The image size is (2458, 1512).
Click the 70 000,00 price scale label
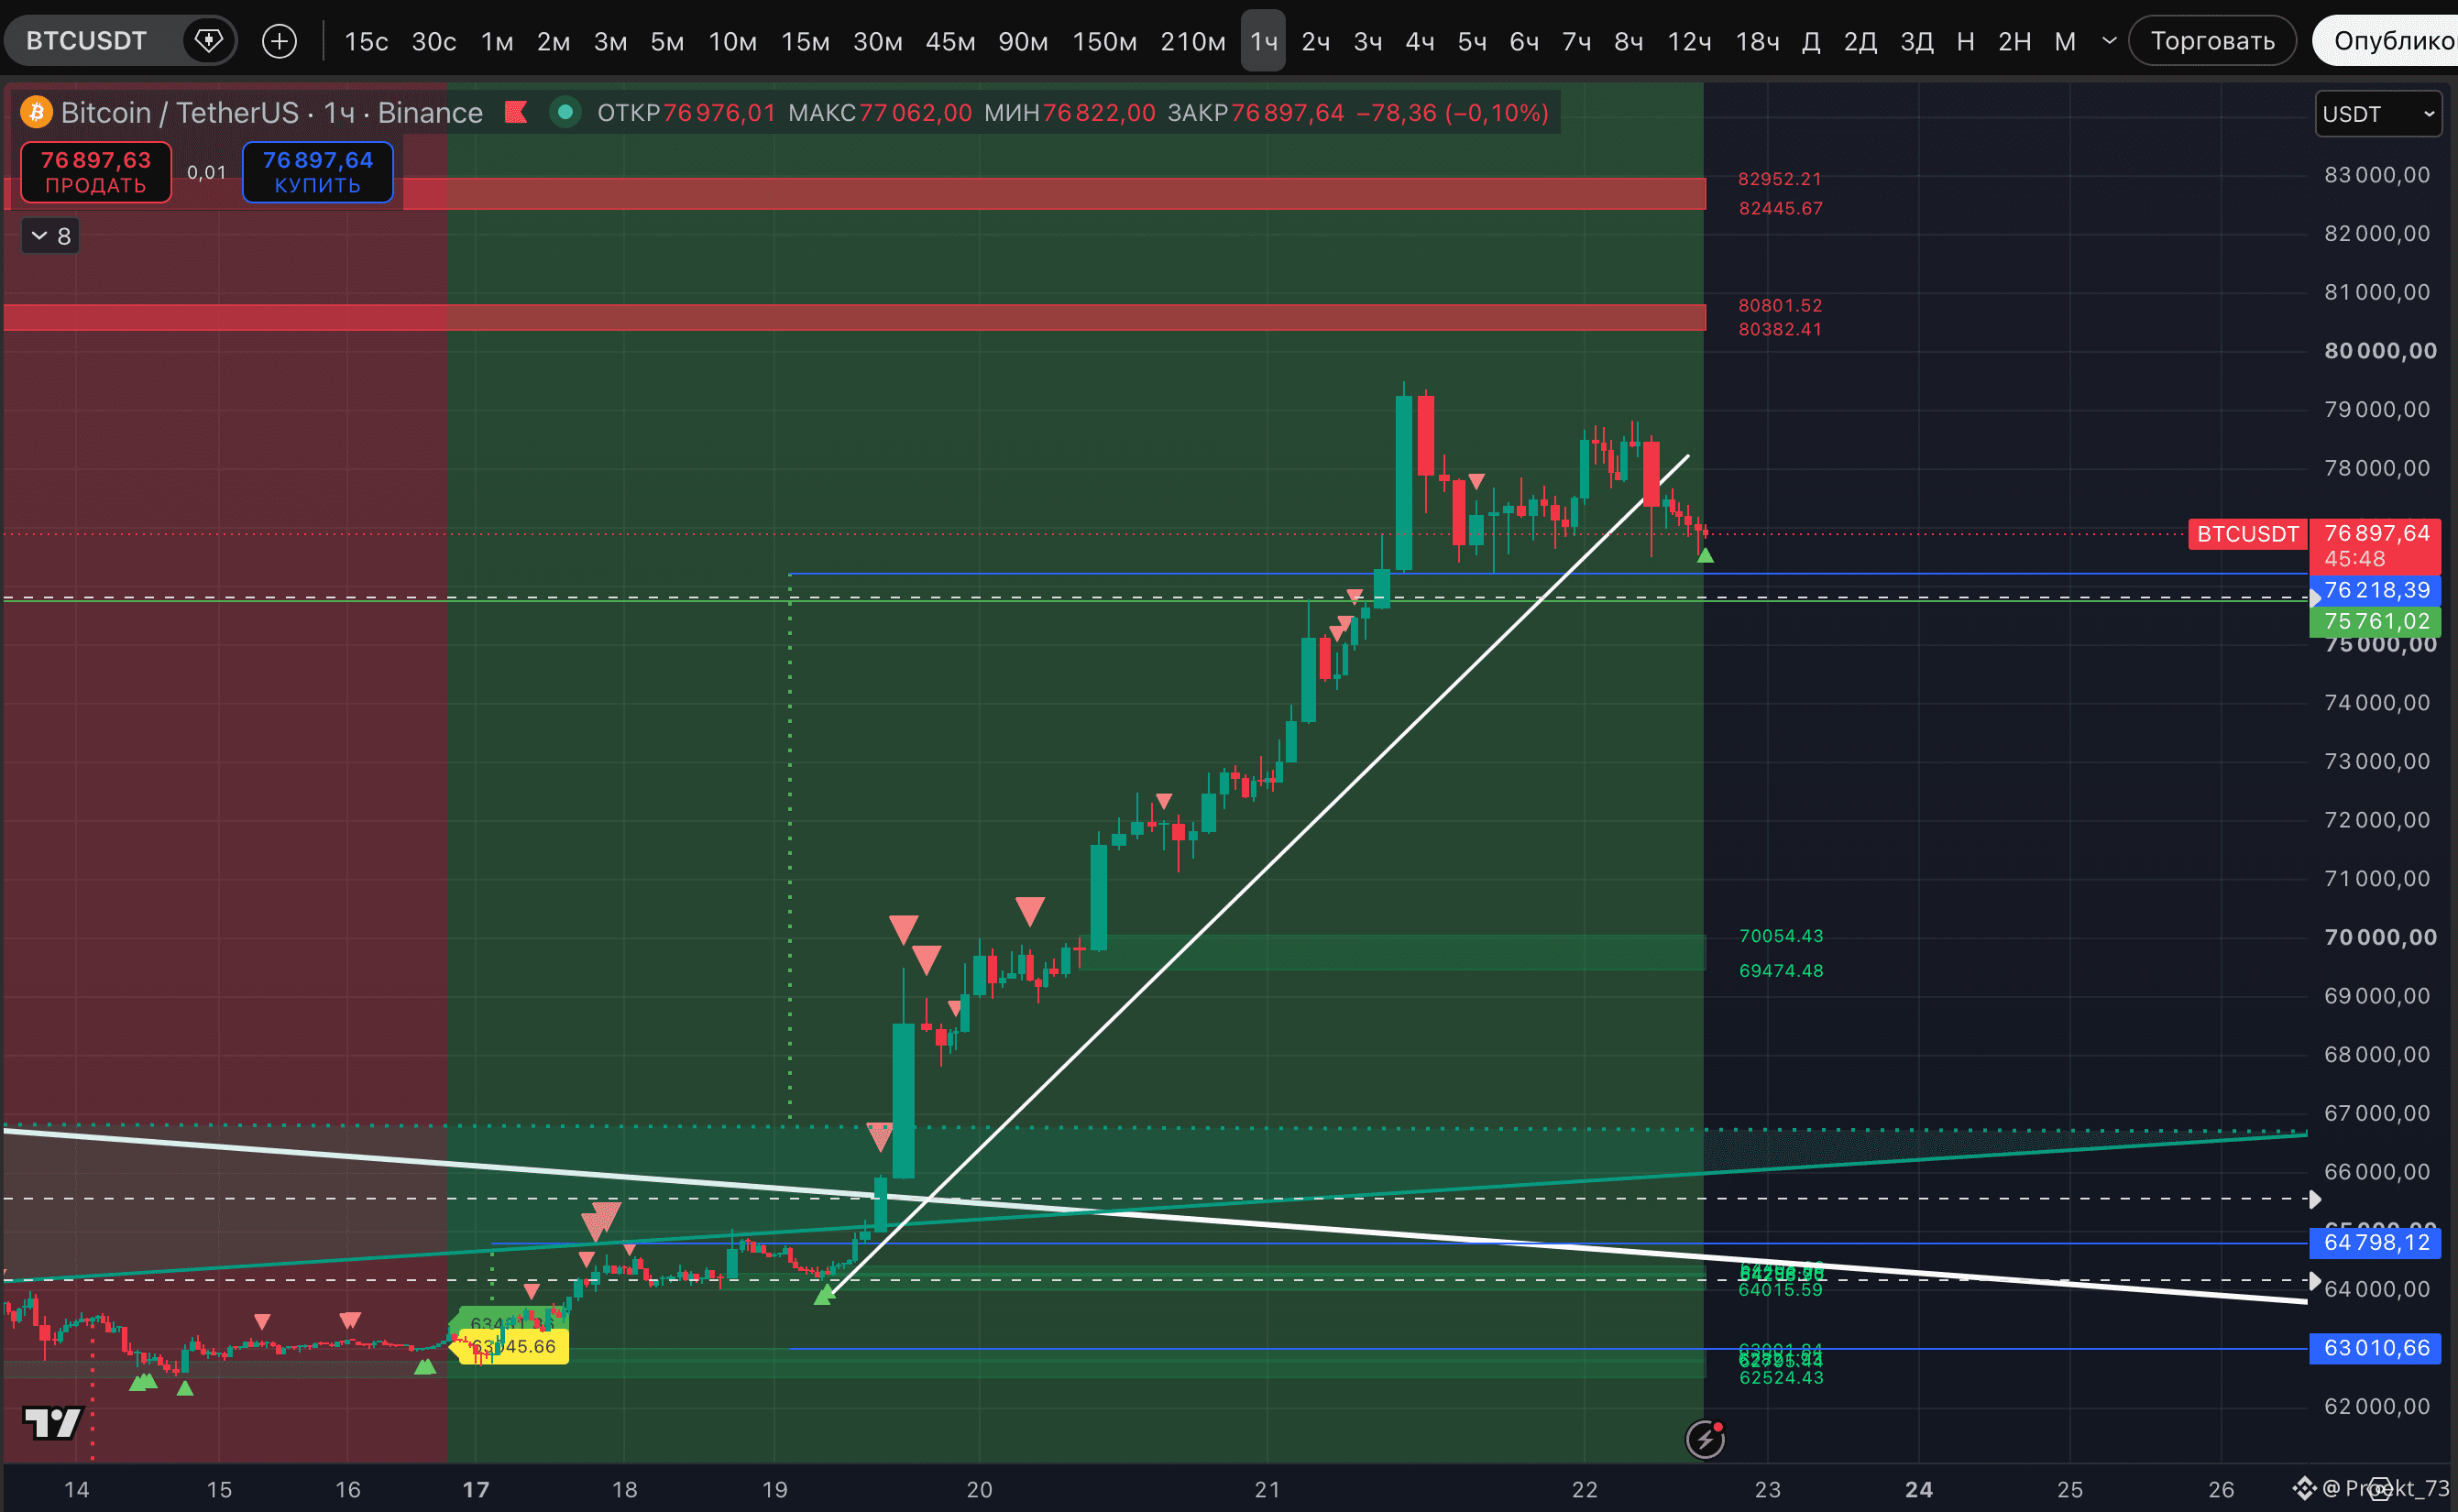coord(2380,937)
